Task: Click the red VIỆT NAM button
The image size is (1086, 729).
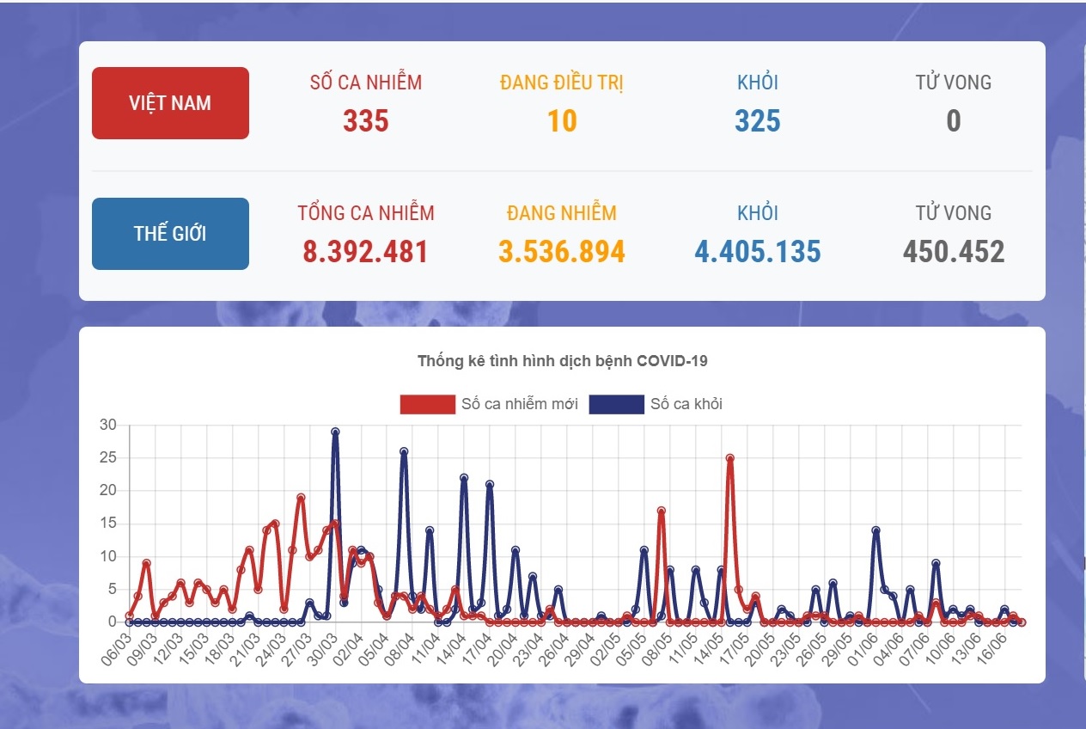Action: tap(170, 103)
